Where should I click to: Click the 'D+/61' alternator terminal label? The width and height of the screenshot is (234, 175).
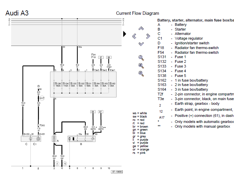(x=42, y=134)
